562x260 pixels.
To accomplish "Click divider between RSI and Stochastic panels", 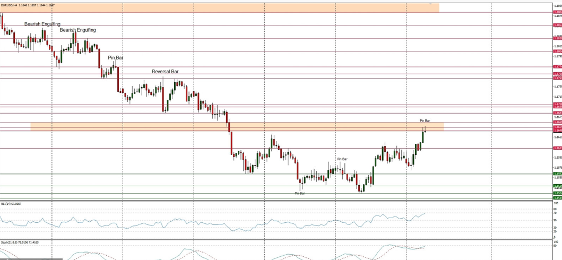I will 265,239.
